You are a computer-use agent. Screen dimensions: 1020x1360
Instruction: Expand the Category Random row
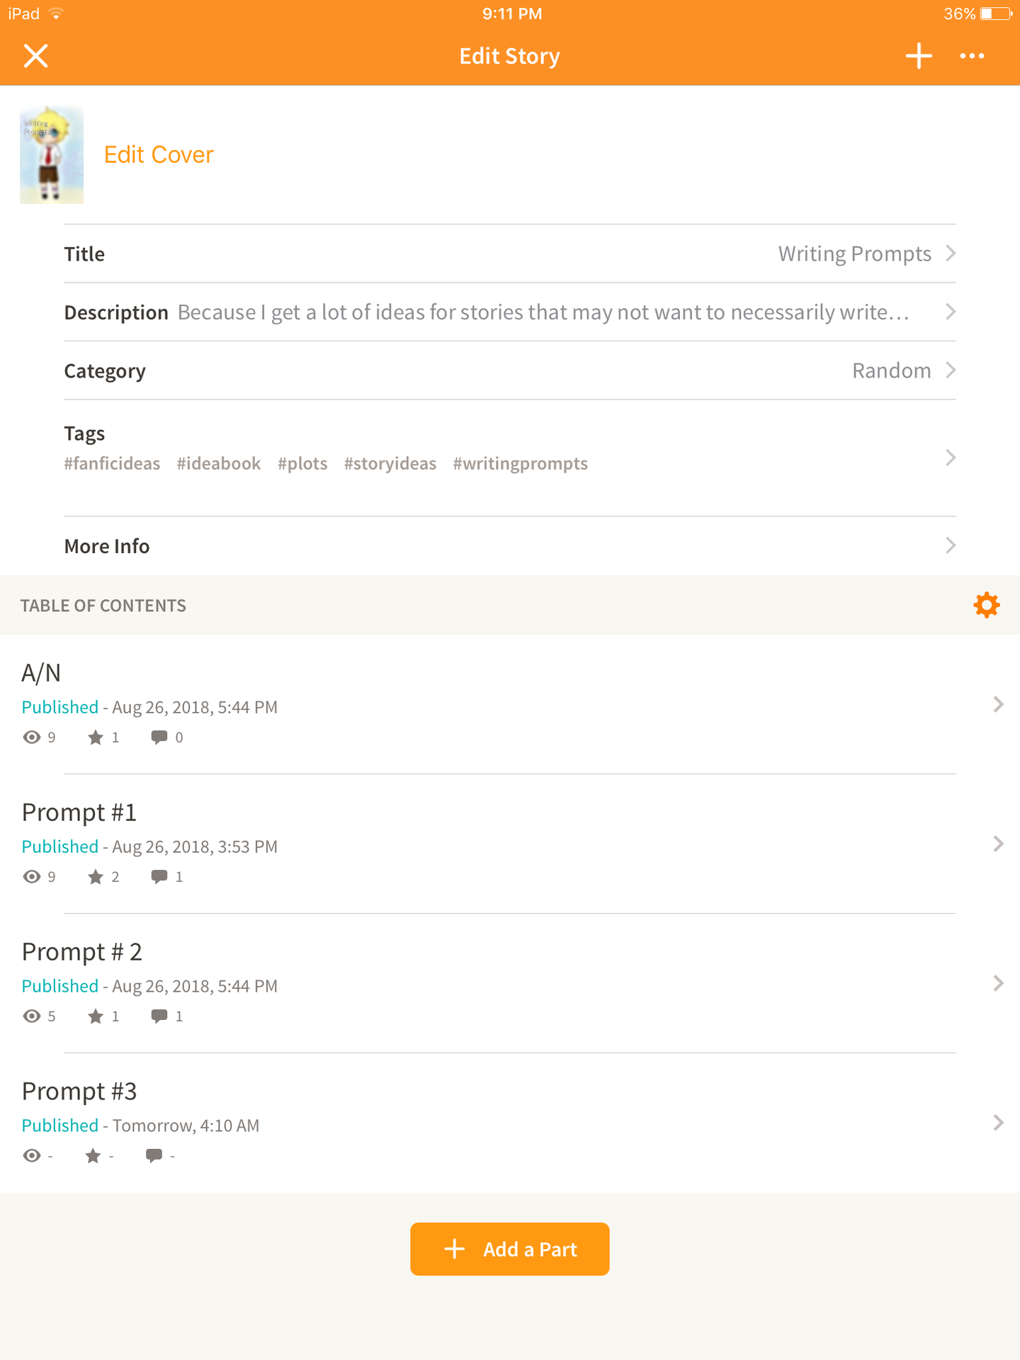point(510,370)
